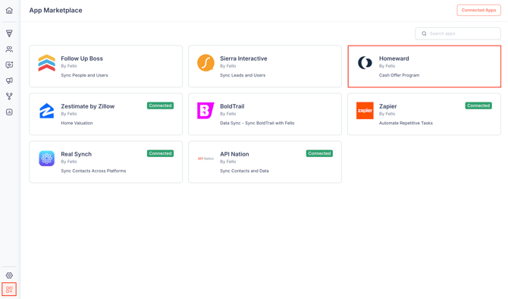508x299 pixels.
Task: Click the search magnifier icon
Action: pyautogui.click(x=424, y=33)
